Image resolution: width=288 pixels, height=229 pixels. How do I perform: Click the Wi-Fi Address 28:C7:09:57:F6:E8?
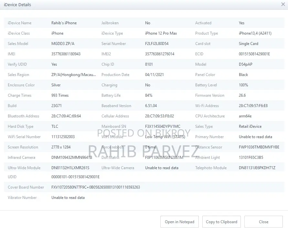pos(253,106)
